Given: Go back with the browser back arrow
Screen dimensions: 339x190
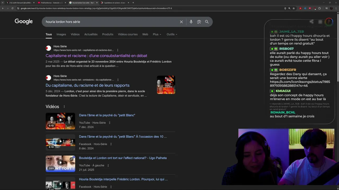Looking at the screenshot, I should point(3,8).
